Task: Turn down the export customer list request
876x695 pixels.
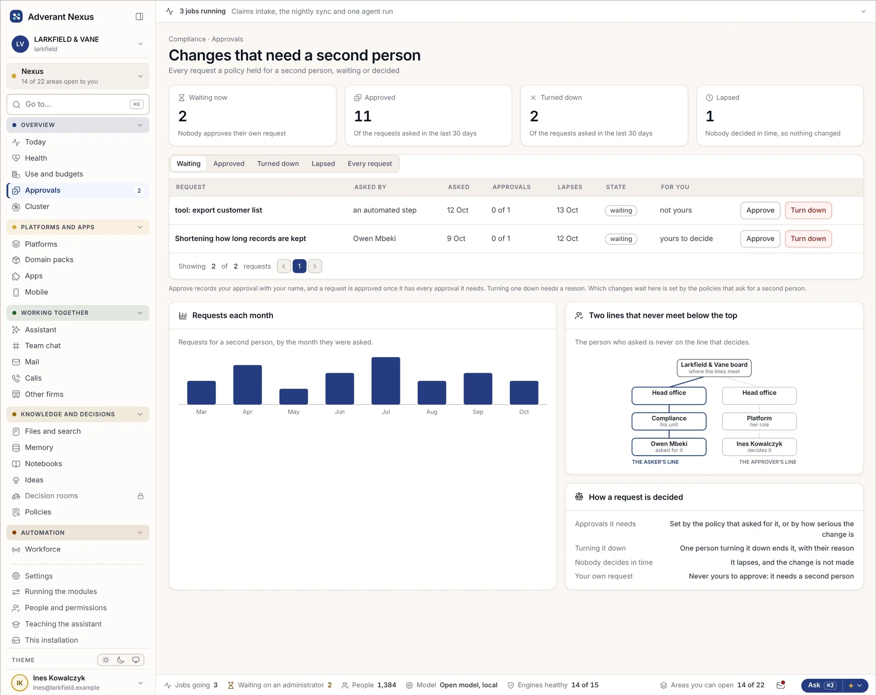Action: pyautogui.click(x=808, y=210)
